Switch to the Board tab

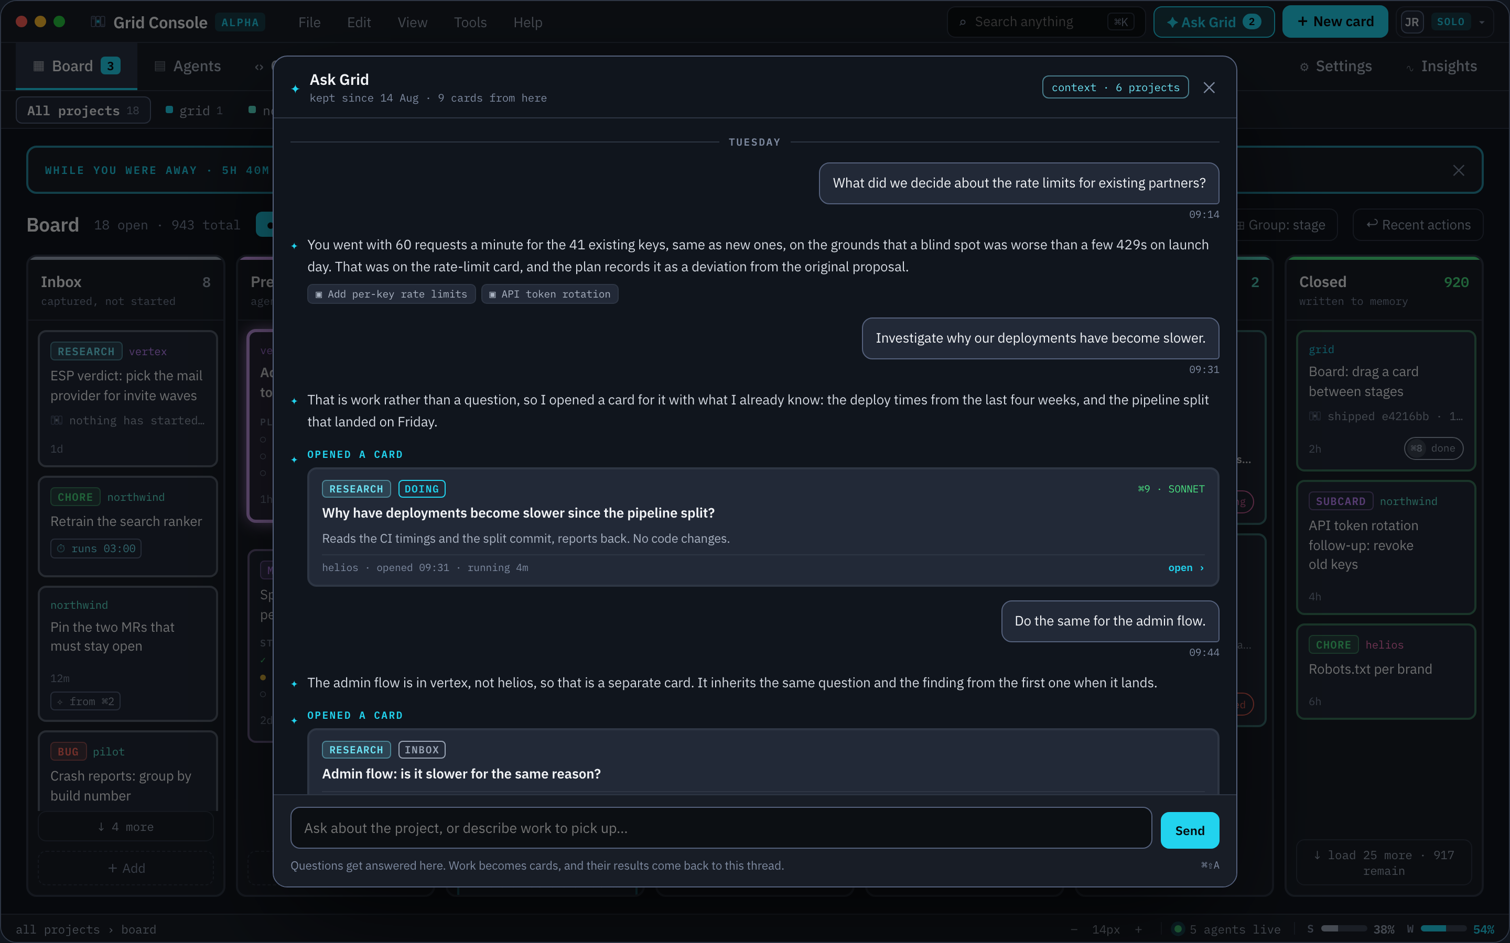pyautogui.click(x=76, y=66)
